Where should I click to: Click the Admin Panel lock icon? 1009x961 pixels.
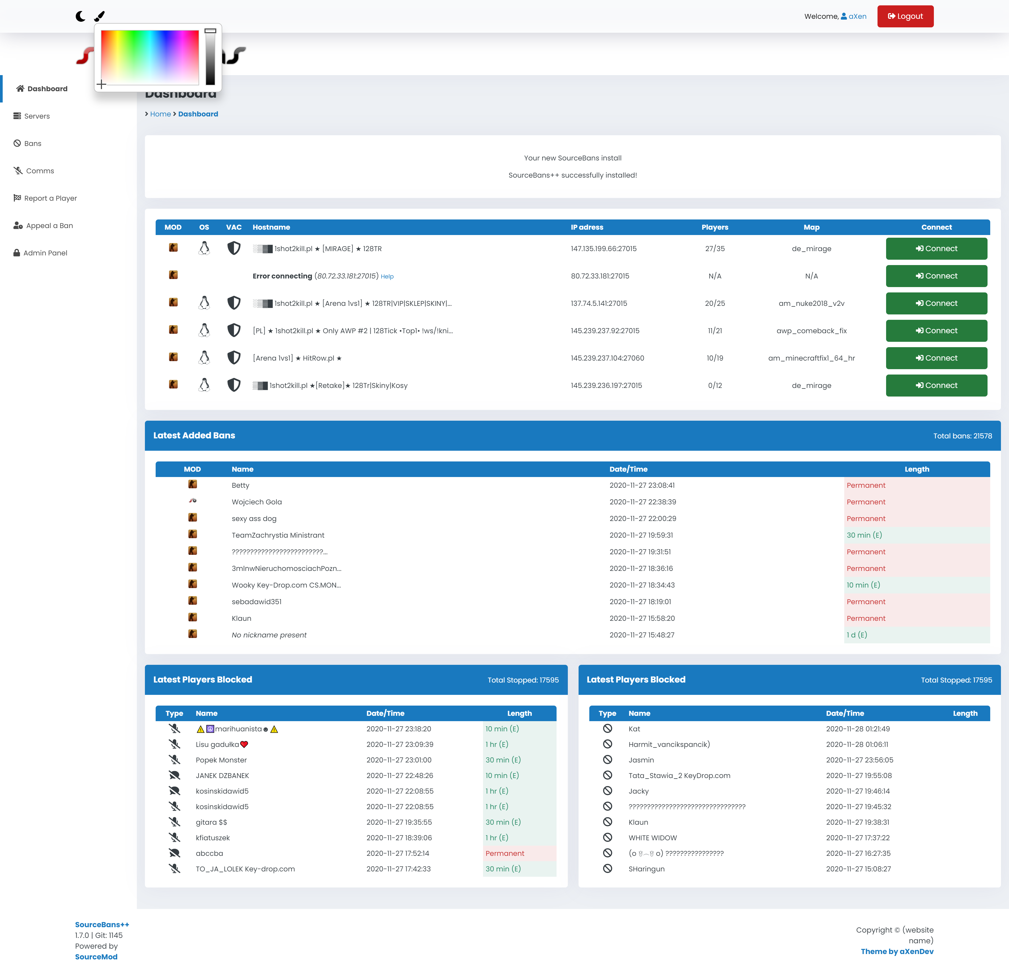[x=17, y=252]
